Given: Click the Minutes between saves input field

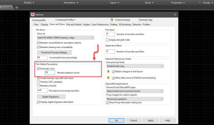Looking at the screenshot, I should (x=50, y=73).
